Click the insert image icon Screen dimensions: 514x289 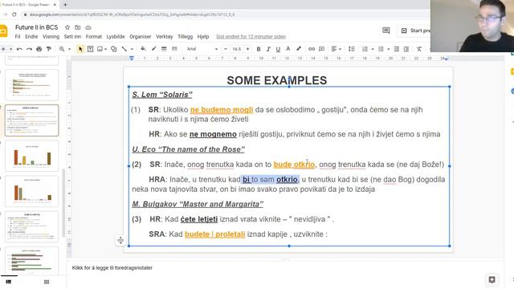pos(100,49)
